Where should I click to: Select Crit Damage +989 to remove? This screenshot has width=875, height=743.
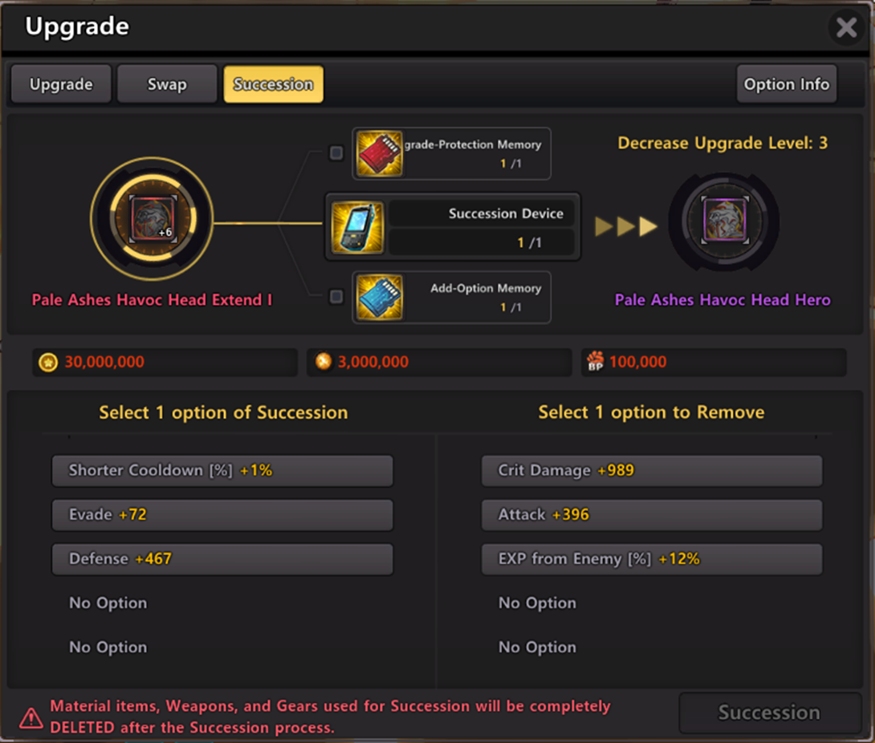click(652, 471)
